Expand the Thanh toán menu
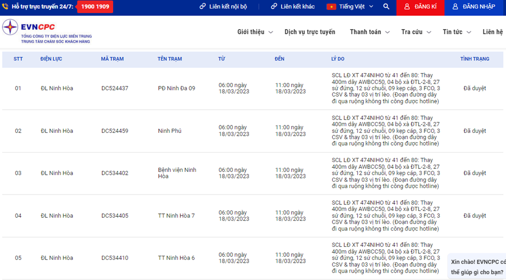Screen dimensions: 506x280 (370, 32)
